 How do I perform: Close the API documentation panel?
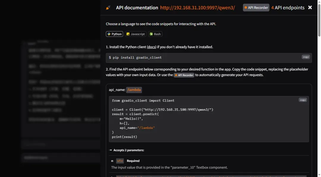click(310, 7)
